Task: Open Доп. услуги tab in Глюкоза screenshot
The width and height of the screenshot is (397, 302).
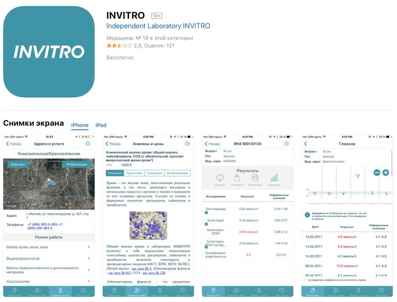Action: coord(381,291)
